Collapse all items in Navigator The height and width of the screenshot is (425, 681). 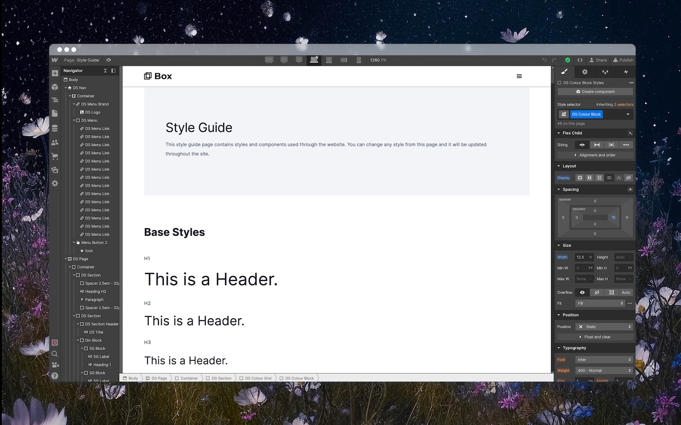tap(105, 71)
